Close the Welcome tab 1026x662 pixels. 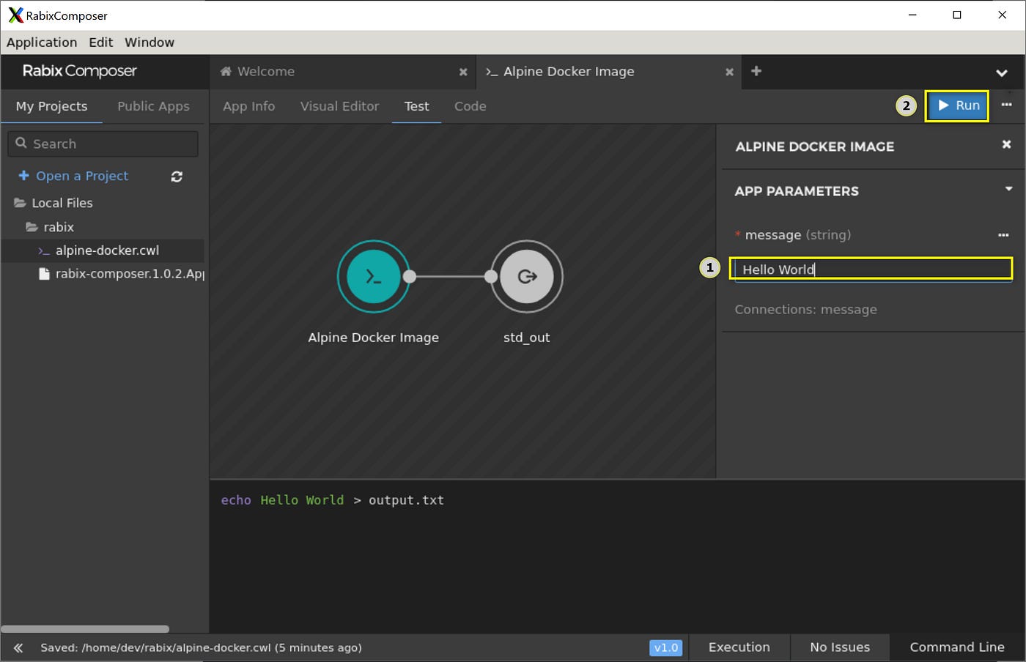tap(463, 72)
